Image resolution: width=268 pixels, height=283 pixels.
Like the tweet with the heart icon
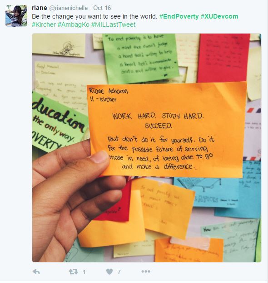tap(109, 272)
